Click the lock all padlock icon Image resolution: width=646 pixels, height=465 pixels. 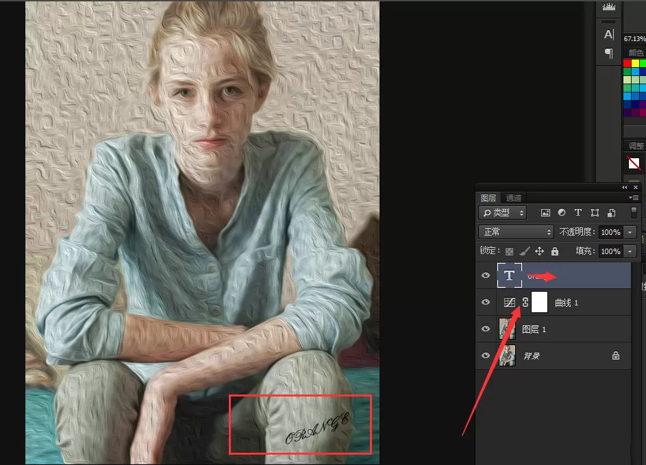coord(555,251)
